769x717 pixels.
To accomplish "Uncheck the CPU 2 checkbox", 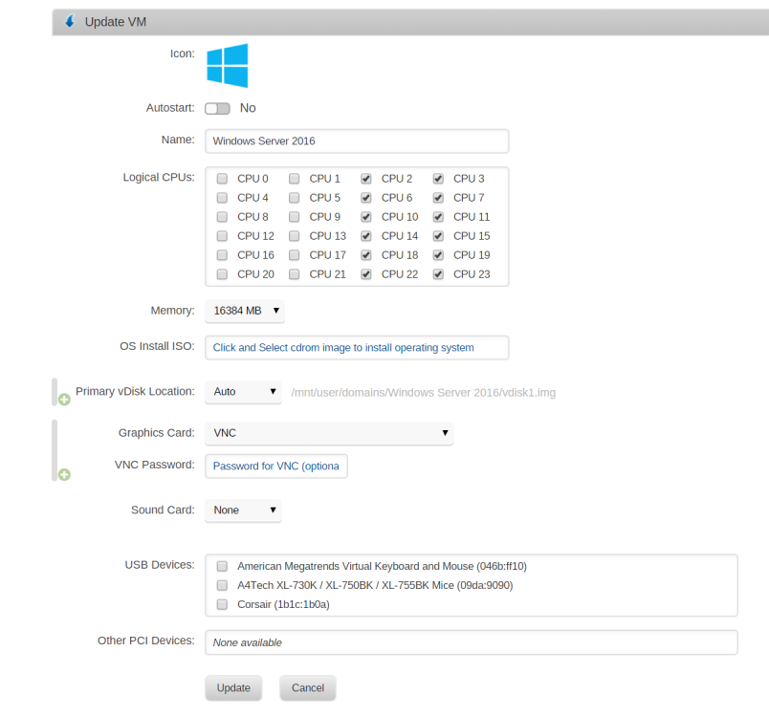I will point(366,179).
